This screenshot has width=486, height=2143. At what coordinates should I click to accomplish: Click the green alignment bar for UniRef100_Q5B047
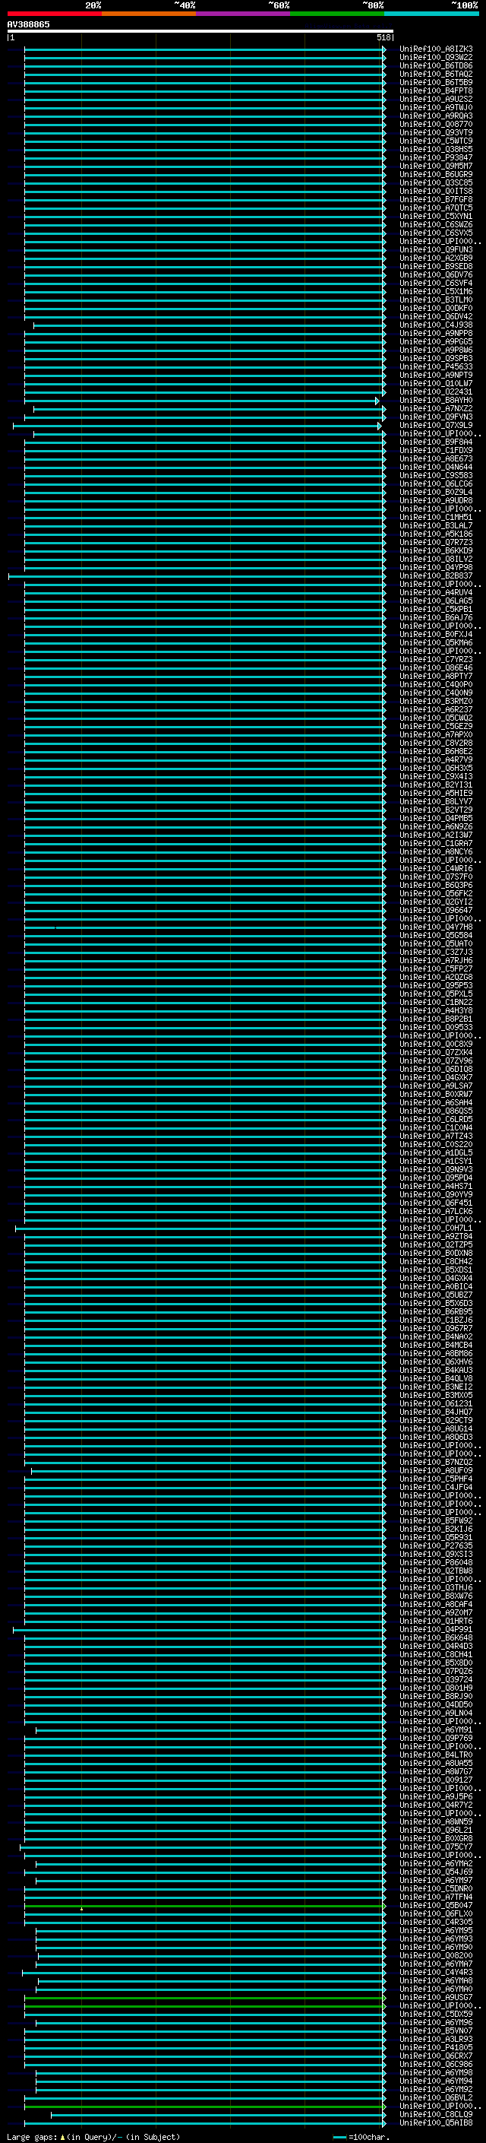(x=204, y=1905)
